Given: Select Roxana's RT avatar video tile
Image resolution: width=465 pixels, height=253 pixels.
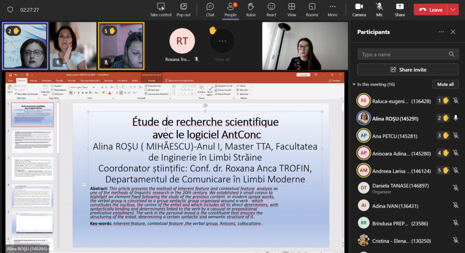Looking at the screenshot, I should click(x=182, y=41).
